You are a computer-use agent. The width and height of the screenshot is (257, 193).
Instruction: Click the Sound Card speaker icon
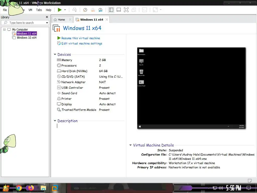[x=59, y=93]
